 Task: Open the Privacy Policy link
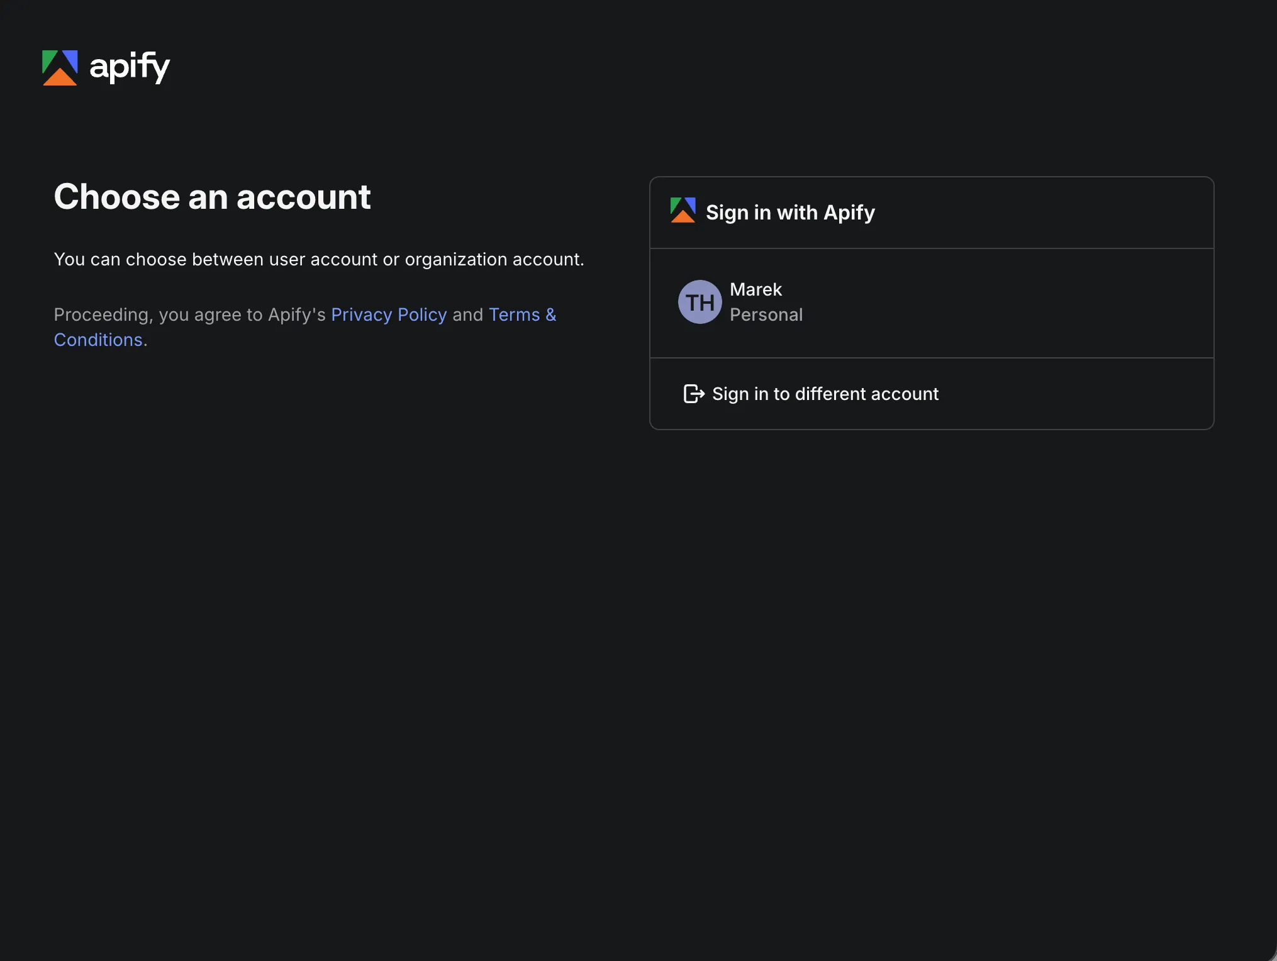coord(389,314)
